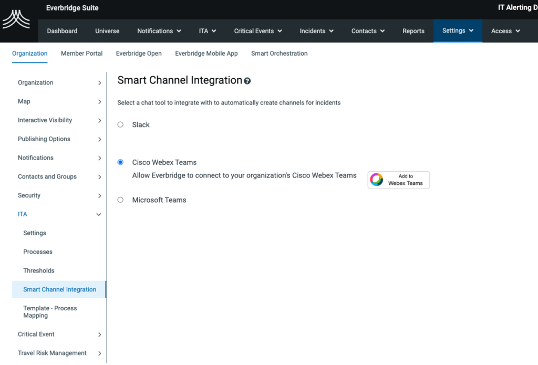Select Smart Channel Integration in sidebar
The width and height of the screenshot is (538, 365).
(59, 289)
